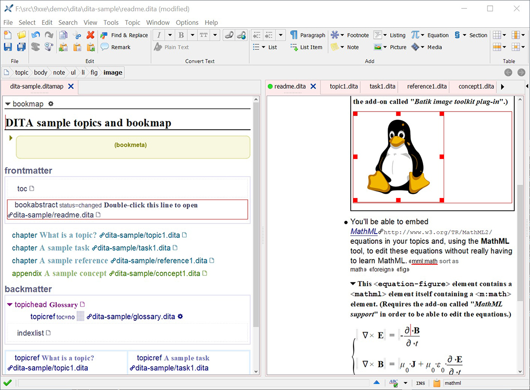Click the Open folder icon
The image size is (530, 390).
[x=21, y=35]
